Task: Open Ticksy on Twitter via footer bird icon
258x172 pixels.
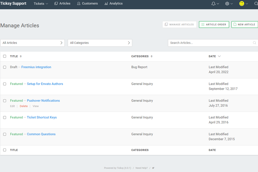Action: [x=153, y=168]
